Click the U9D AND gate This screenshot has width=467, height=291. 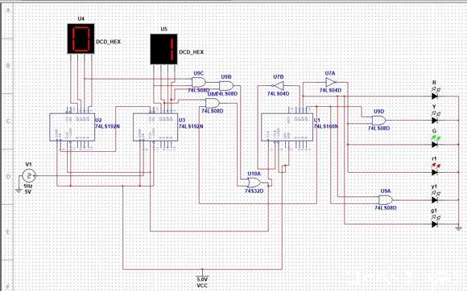tap(378, 121)
